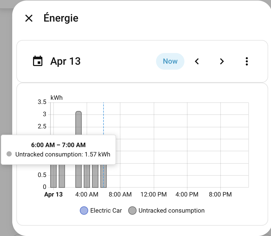The height and width of the screenshot is (236, 271).
Task: Open the three-dot overflow menu
Action: [247, 61]
